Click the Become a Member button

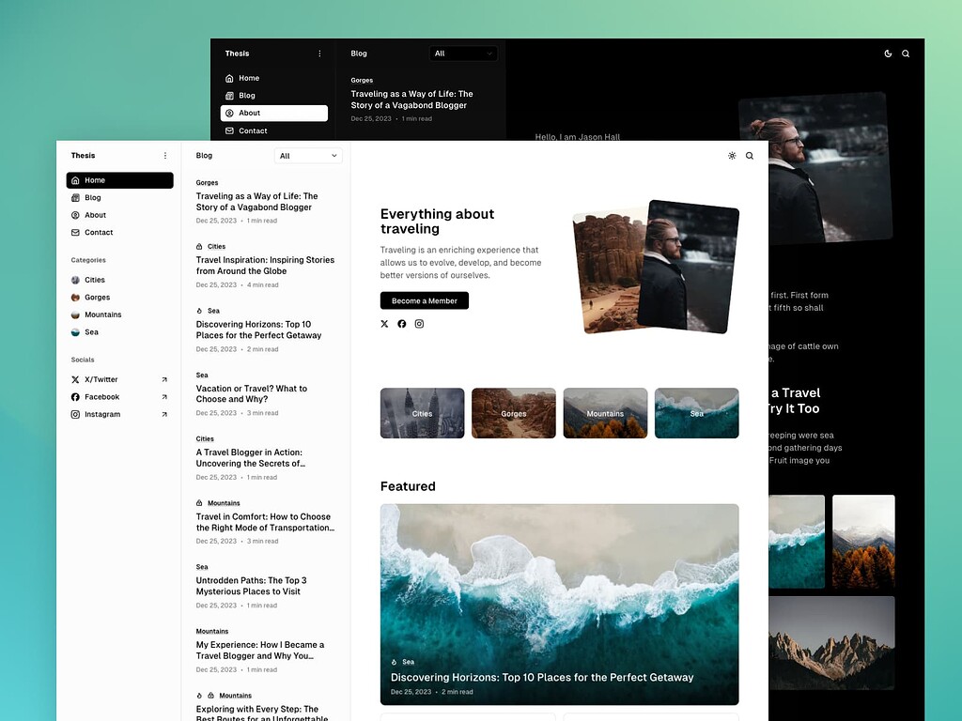tap(424, 301)
